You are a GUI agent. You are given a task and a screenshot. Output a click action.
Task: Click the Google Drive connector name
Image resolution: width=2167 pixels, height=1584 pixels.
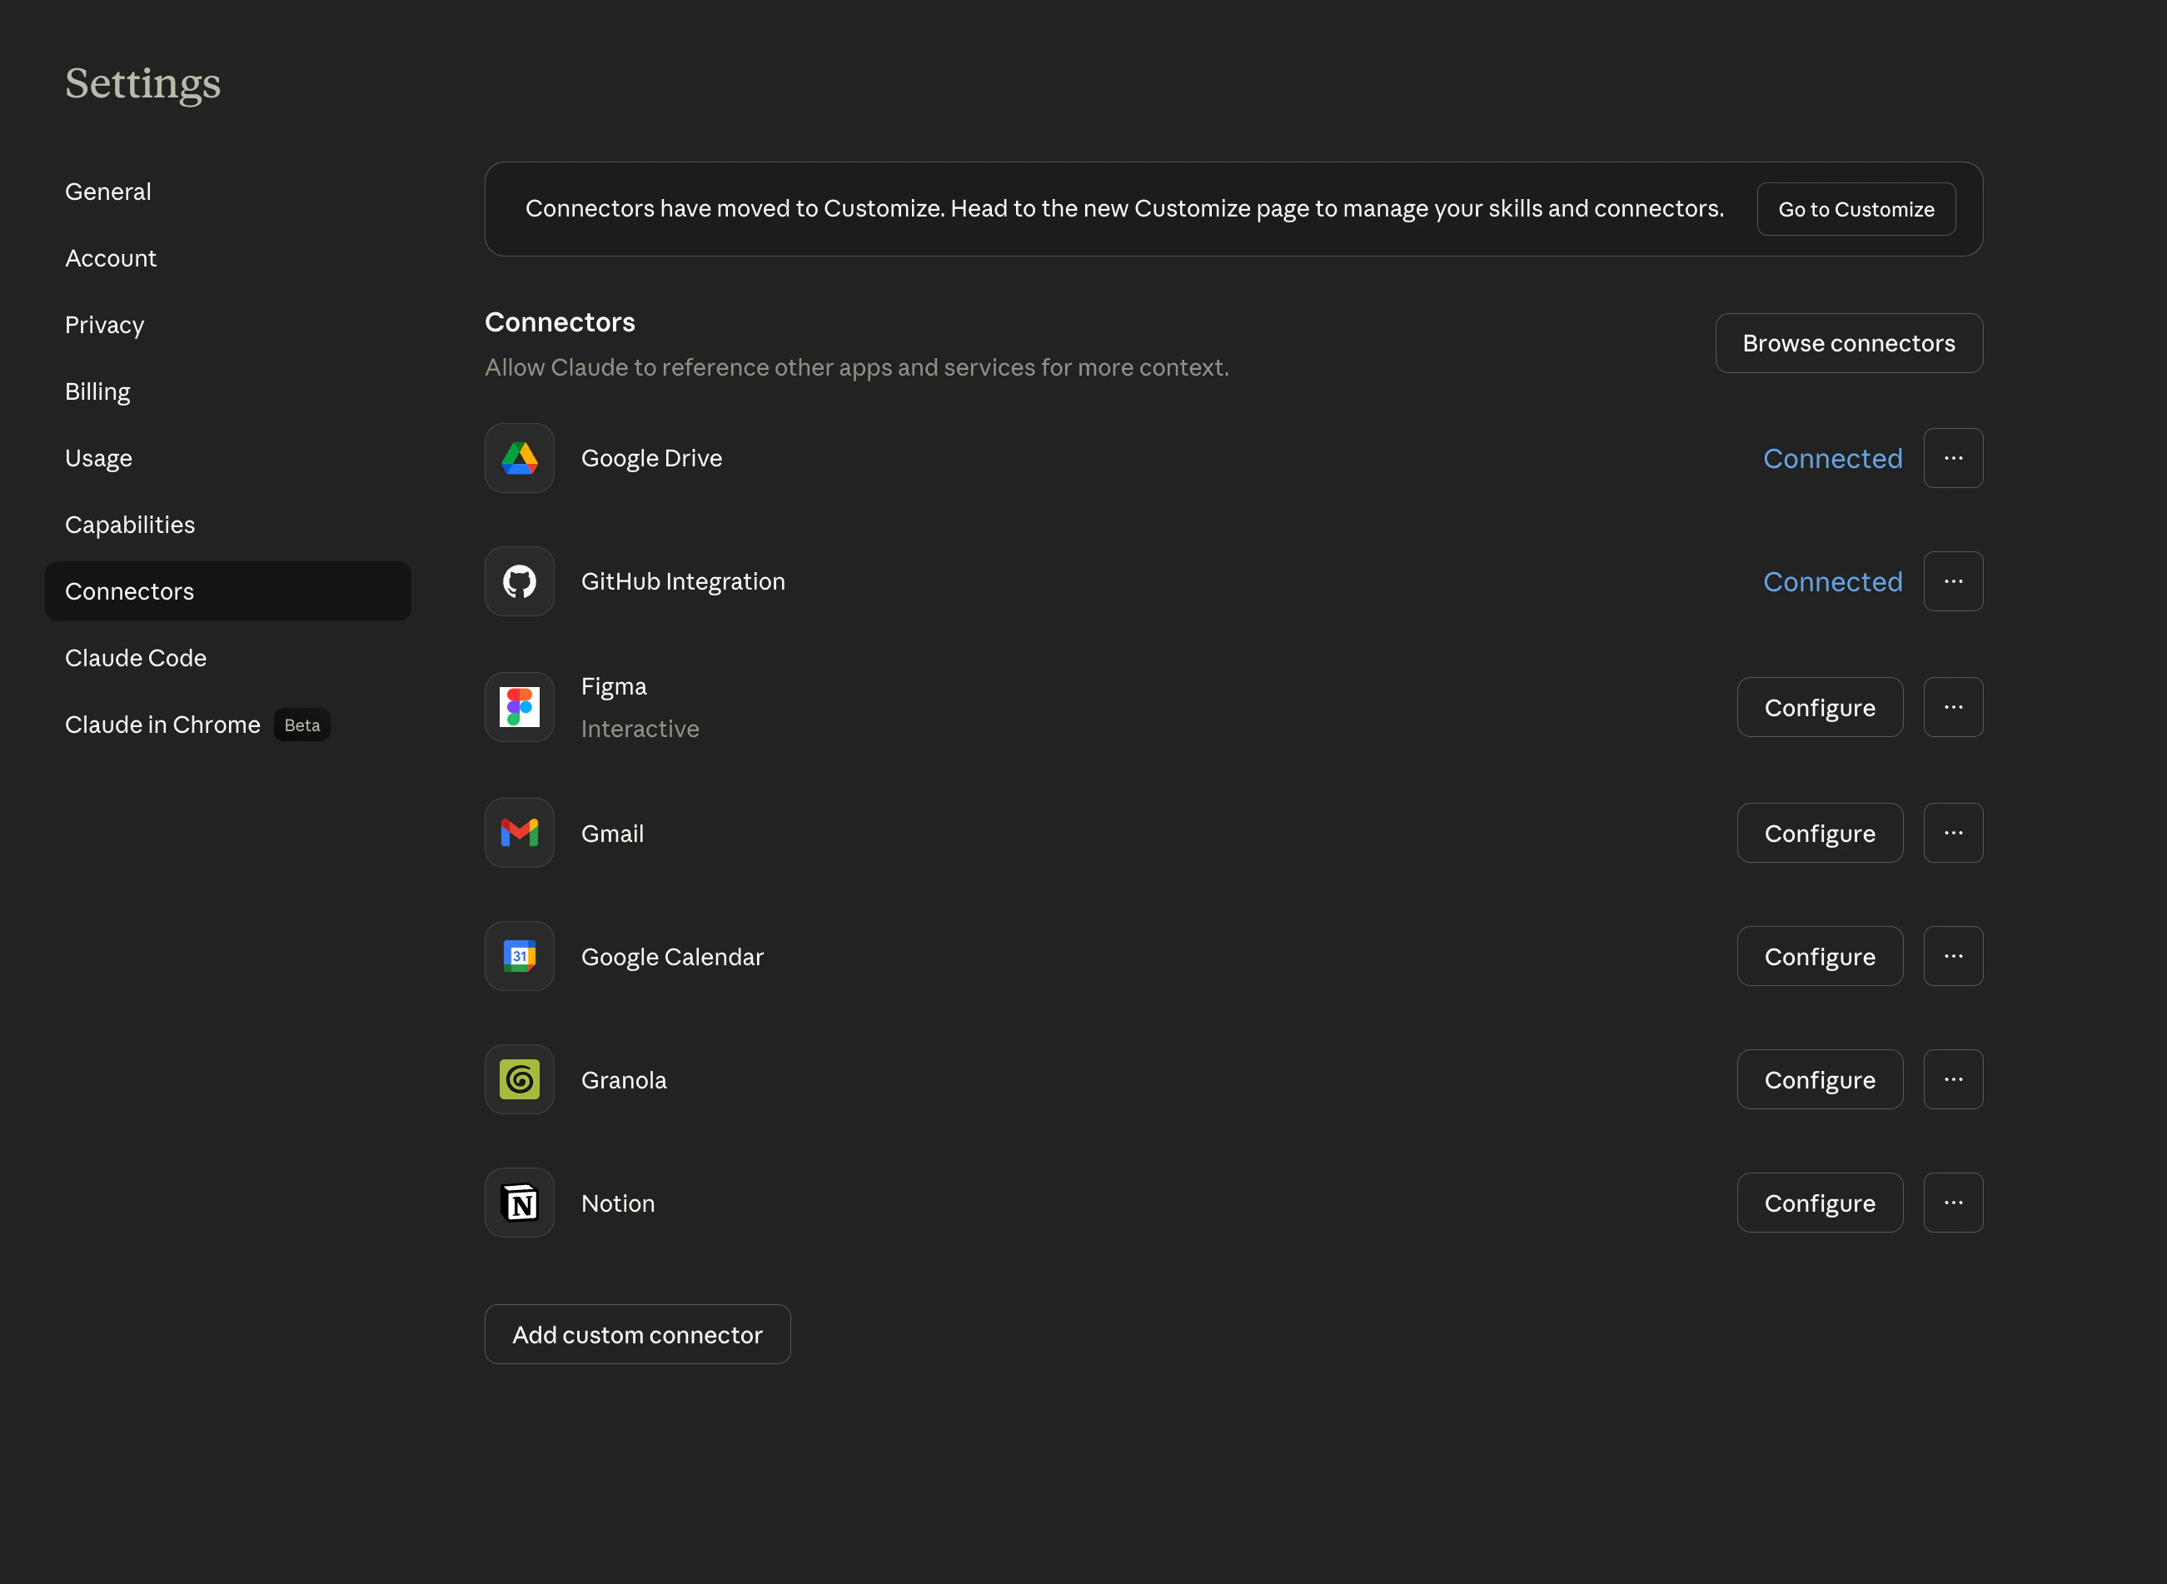651,458
